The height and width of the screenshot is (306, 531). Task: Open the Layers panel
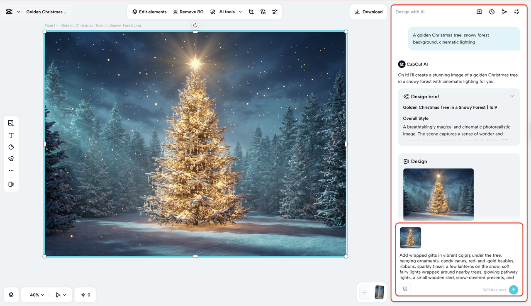tap(11, 294)
